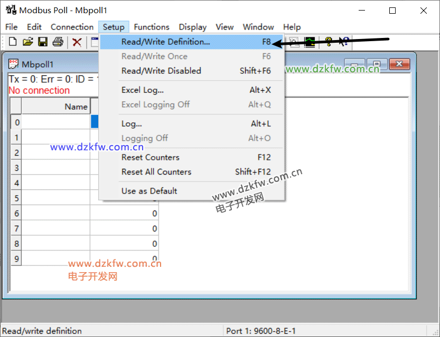Click the Mbpoll1 document icon in child title bar
Image resolution: width=440 pixels, height=337 pixels.
coord(14,64)
